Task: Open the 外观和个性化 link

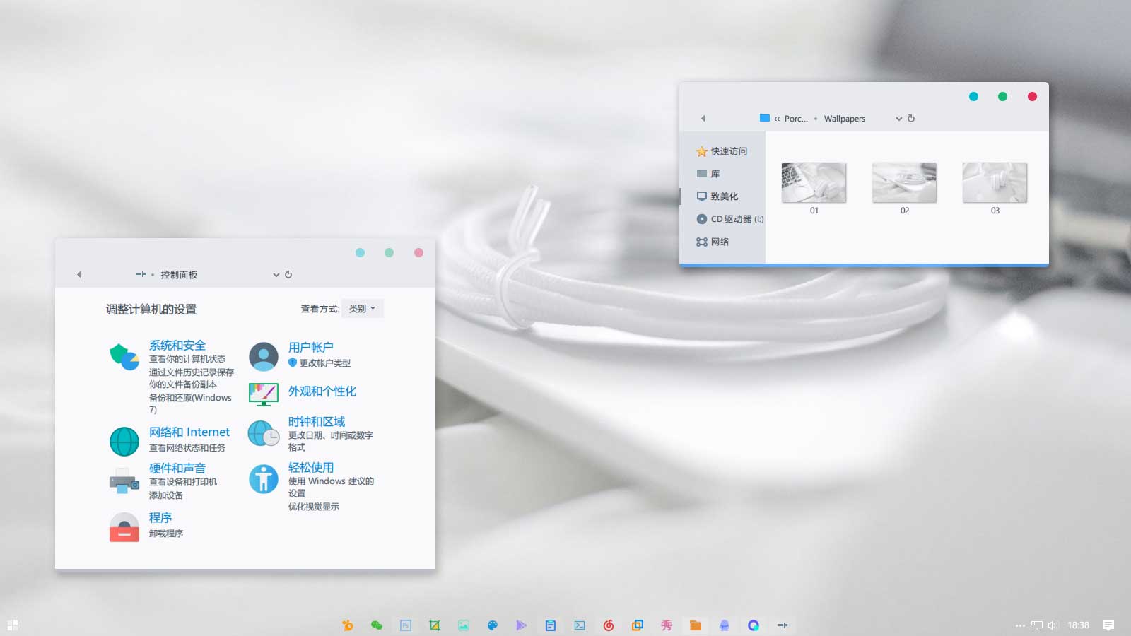Action: [x=322, y=391]
